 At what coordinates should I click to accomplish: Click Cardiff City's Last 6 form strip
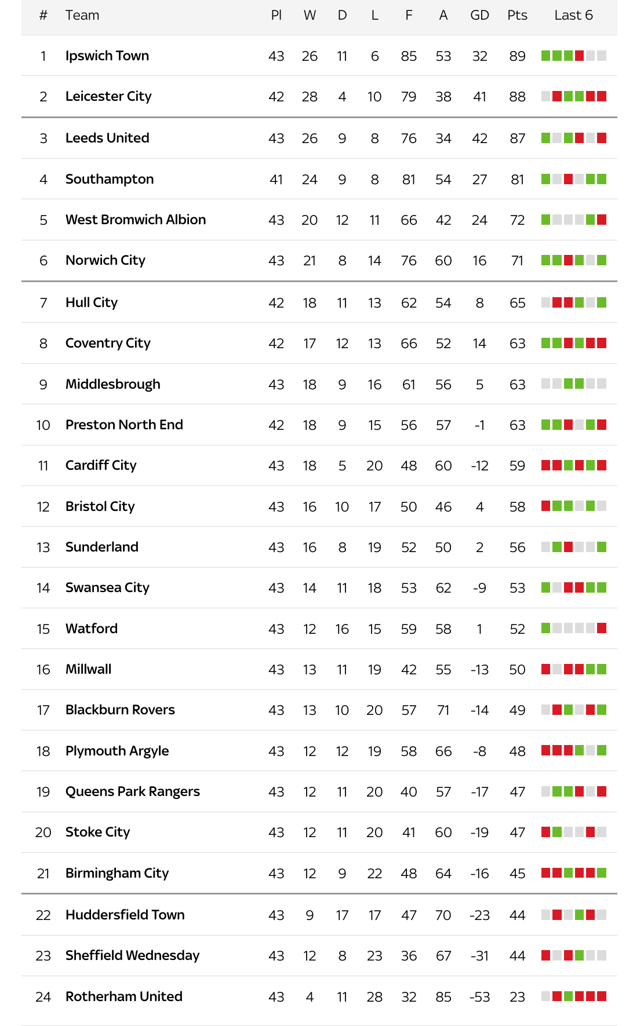coord(573,465)
